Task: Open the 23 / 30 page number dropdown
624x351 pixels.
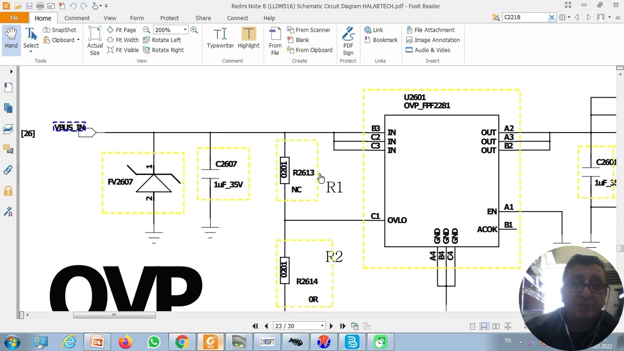Action: [x=322, y=326]
